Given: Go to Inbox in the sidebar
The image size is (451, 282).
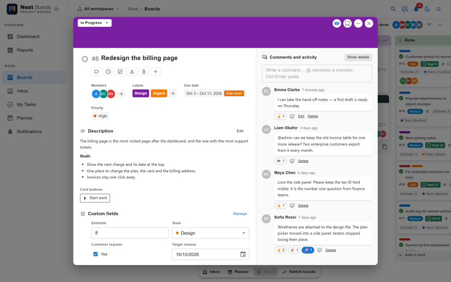Looking at the screenshot, I should click(34, 91).
